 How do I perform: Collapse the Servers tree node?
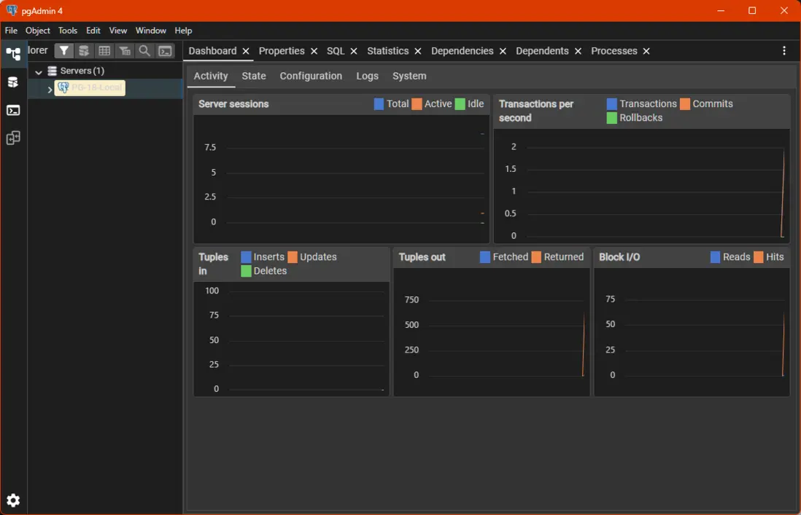[39, 71]
